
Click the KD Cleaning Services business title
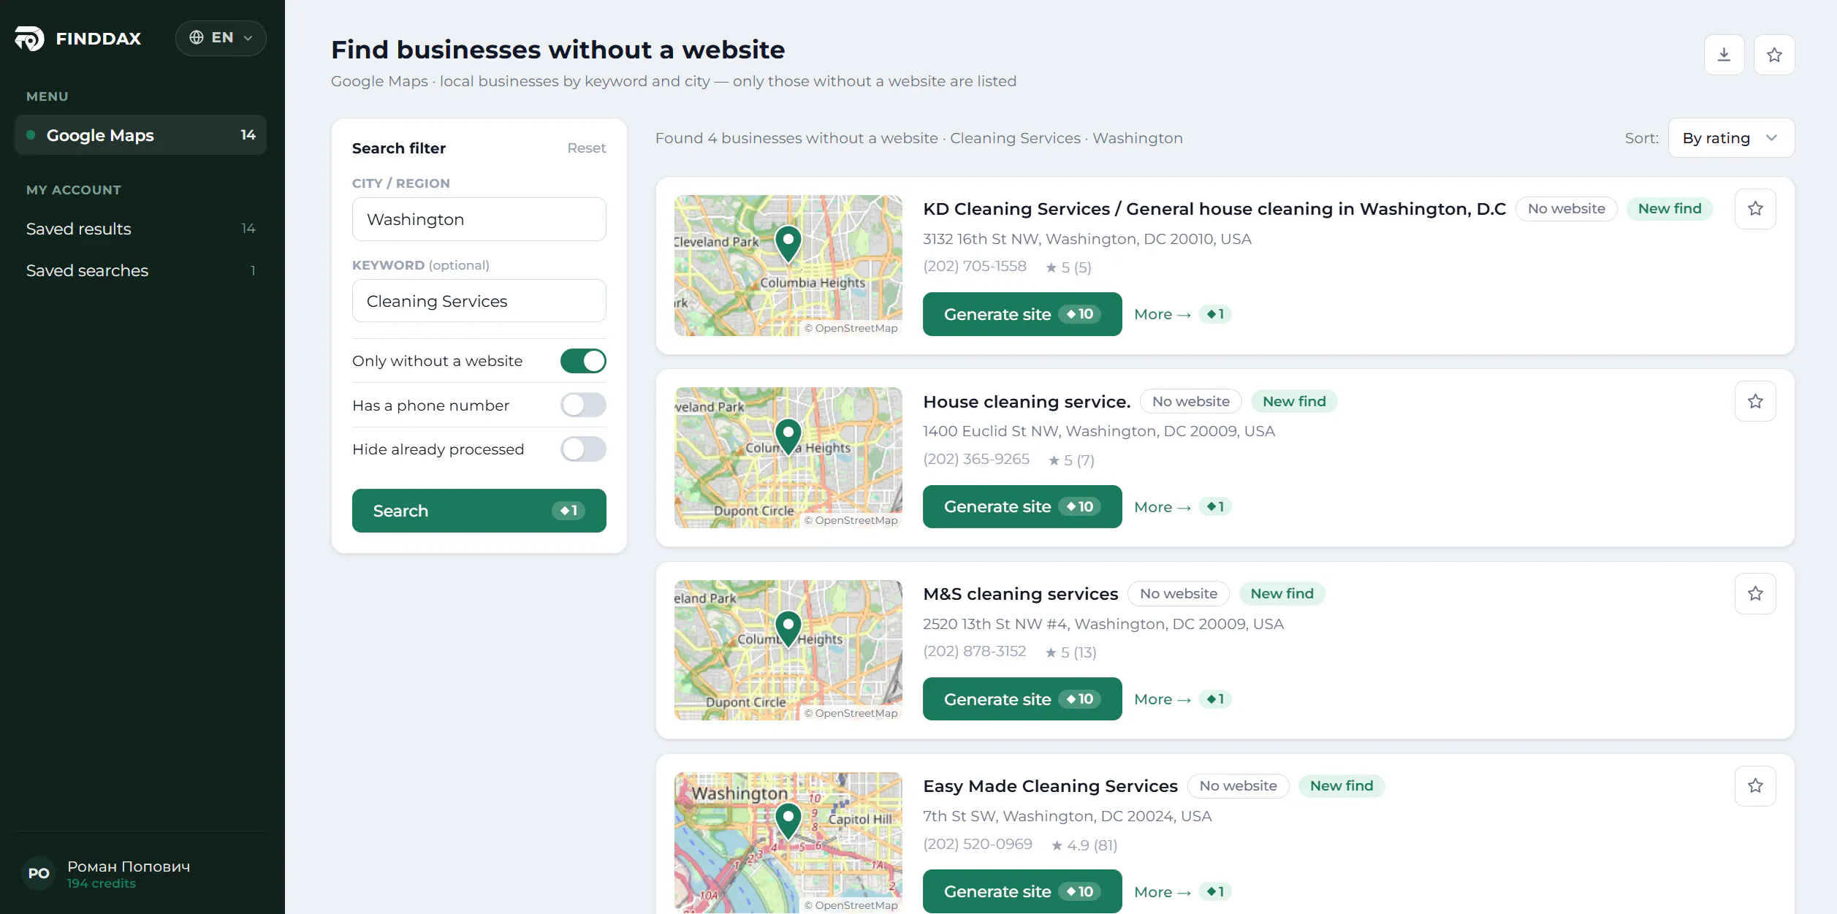coord(1214,209)
